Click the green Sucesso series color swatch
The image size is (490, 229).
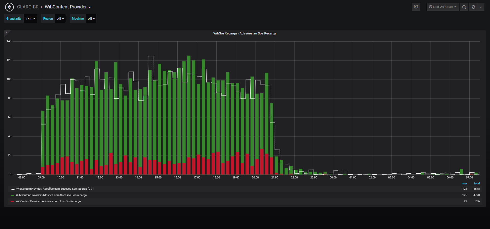tap(13, 195)
